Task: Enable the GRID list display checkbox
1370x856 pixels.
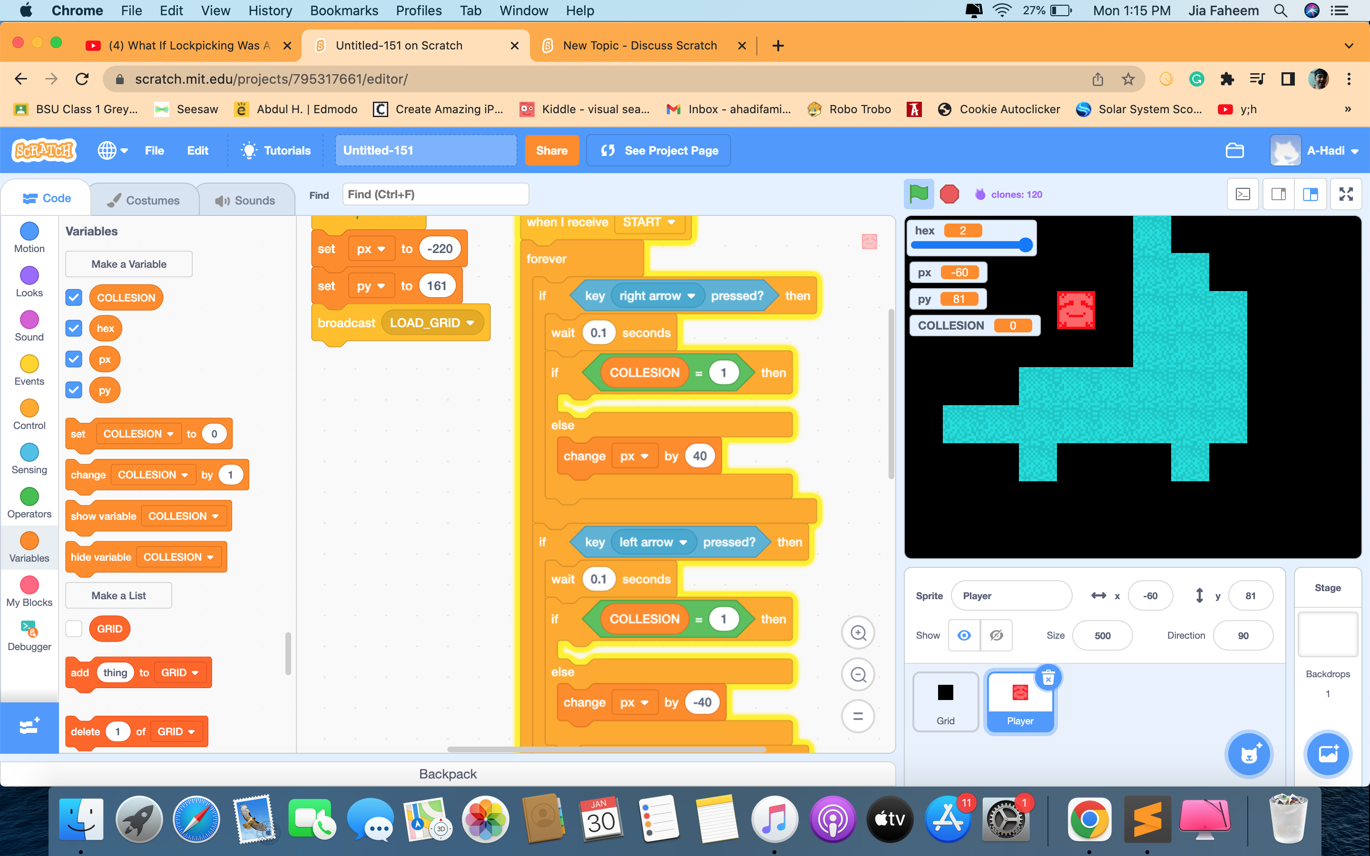Action: [73, 628]
